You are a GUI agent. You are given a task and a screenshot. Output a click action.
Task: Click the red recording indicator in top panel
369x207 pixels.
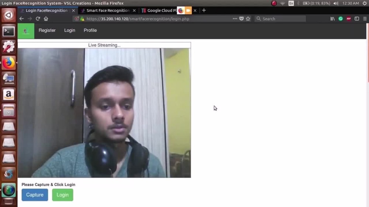click(x=274, y=3)
